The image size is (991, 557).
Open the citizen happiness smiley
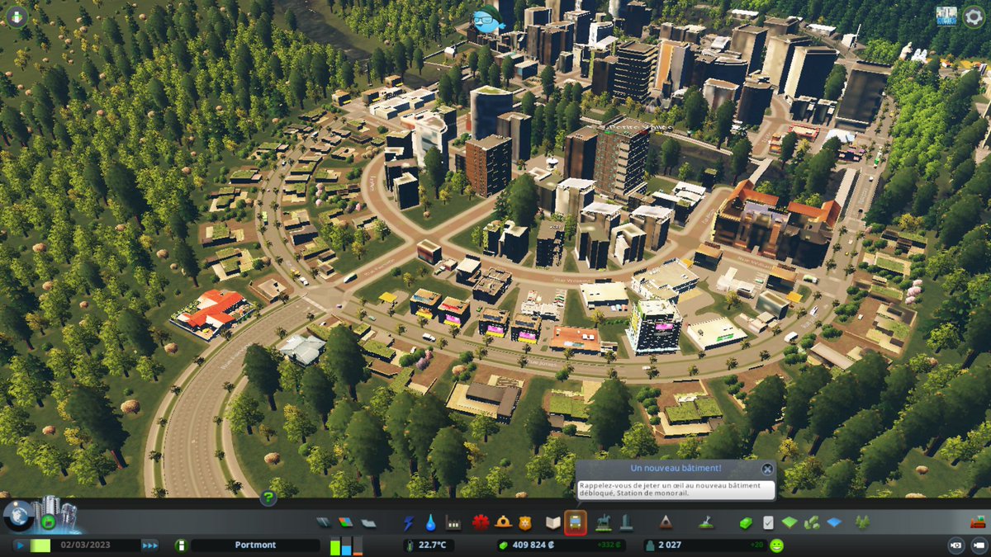(x=776, y=545)
